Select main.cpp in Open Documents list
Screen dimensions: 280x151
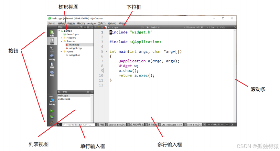pos(74,96)
